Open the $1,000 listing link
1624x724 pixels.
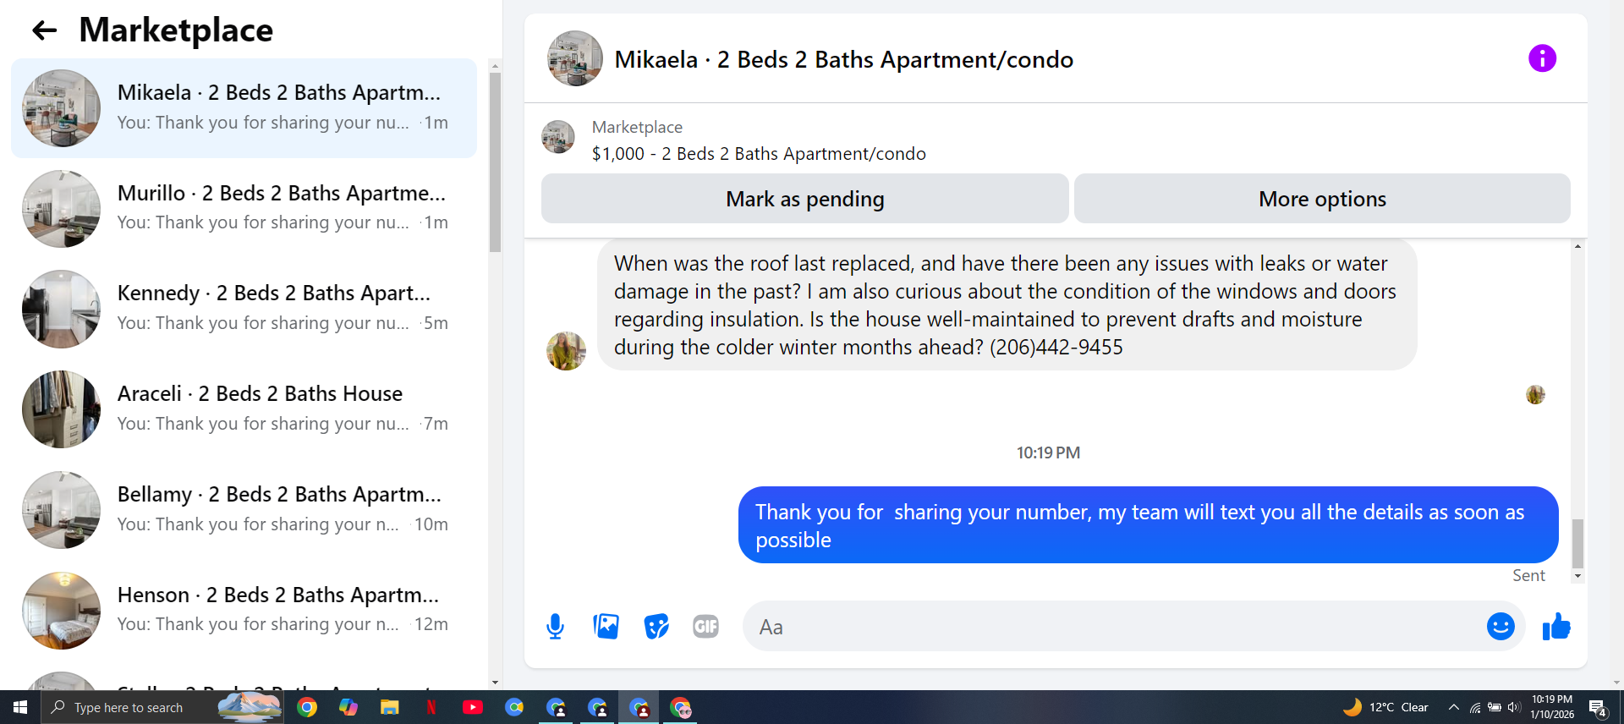[759, 154]
